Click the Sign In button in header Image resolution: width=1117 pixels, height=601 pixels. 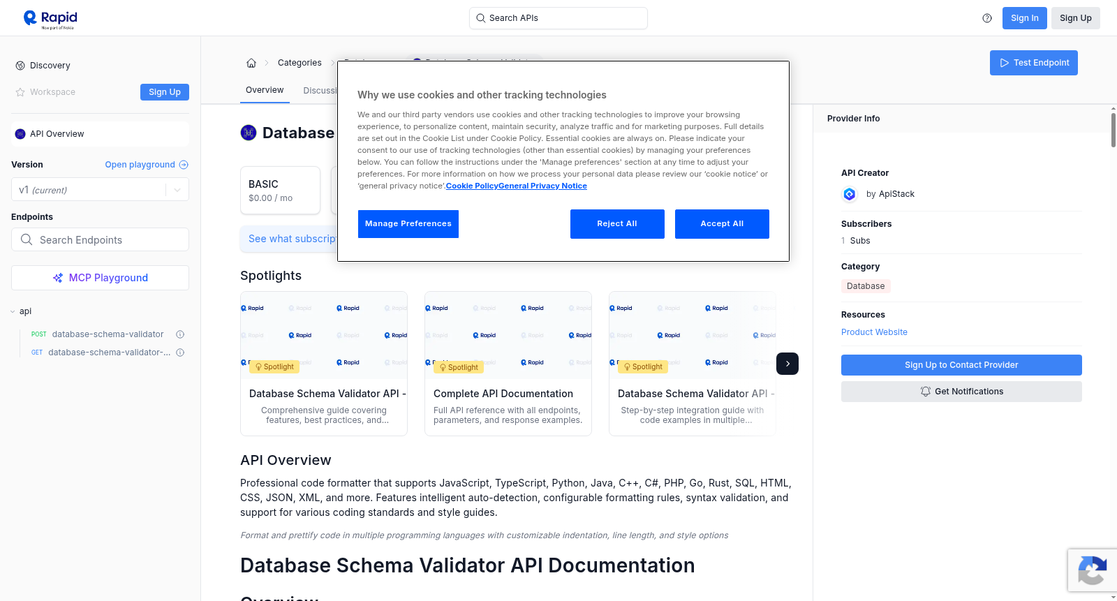click(x=1025, y=18)
